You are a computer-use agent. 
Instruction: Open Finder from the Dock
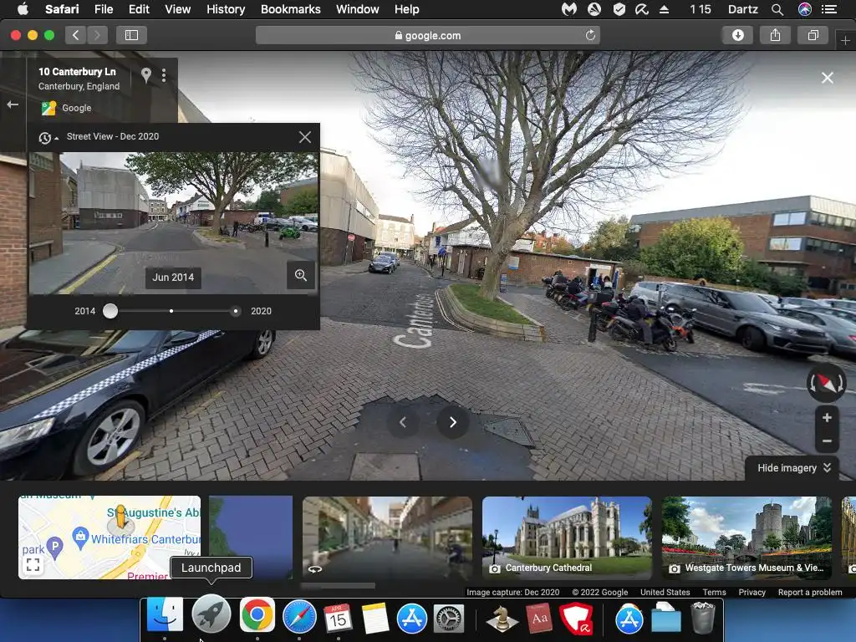165,615
